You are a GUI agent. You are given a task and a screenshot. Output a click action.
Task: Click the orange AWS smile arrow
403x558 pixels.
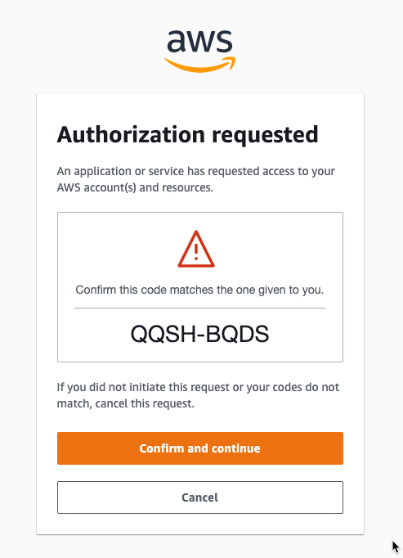[200, 65]
